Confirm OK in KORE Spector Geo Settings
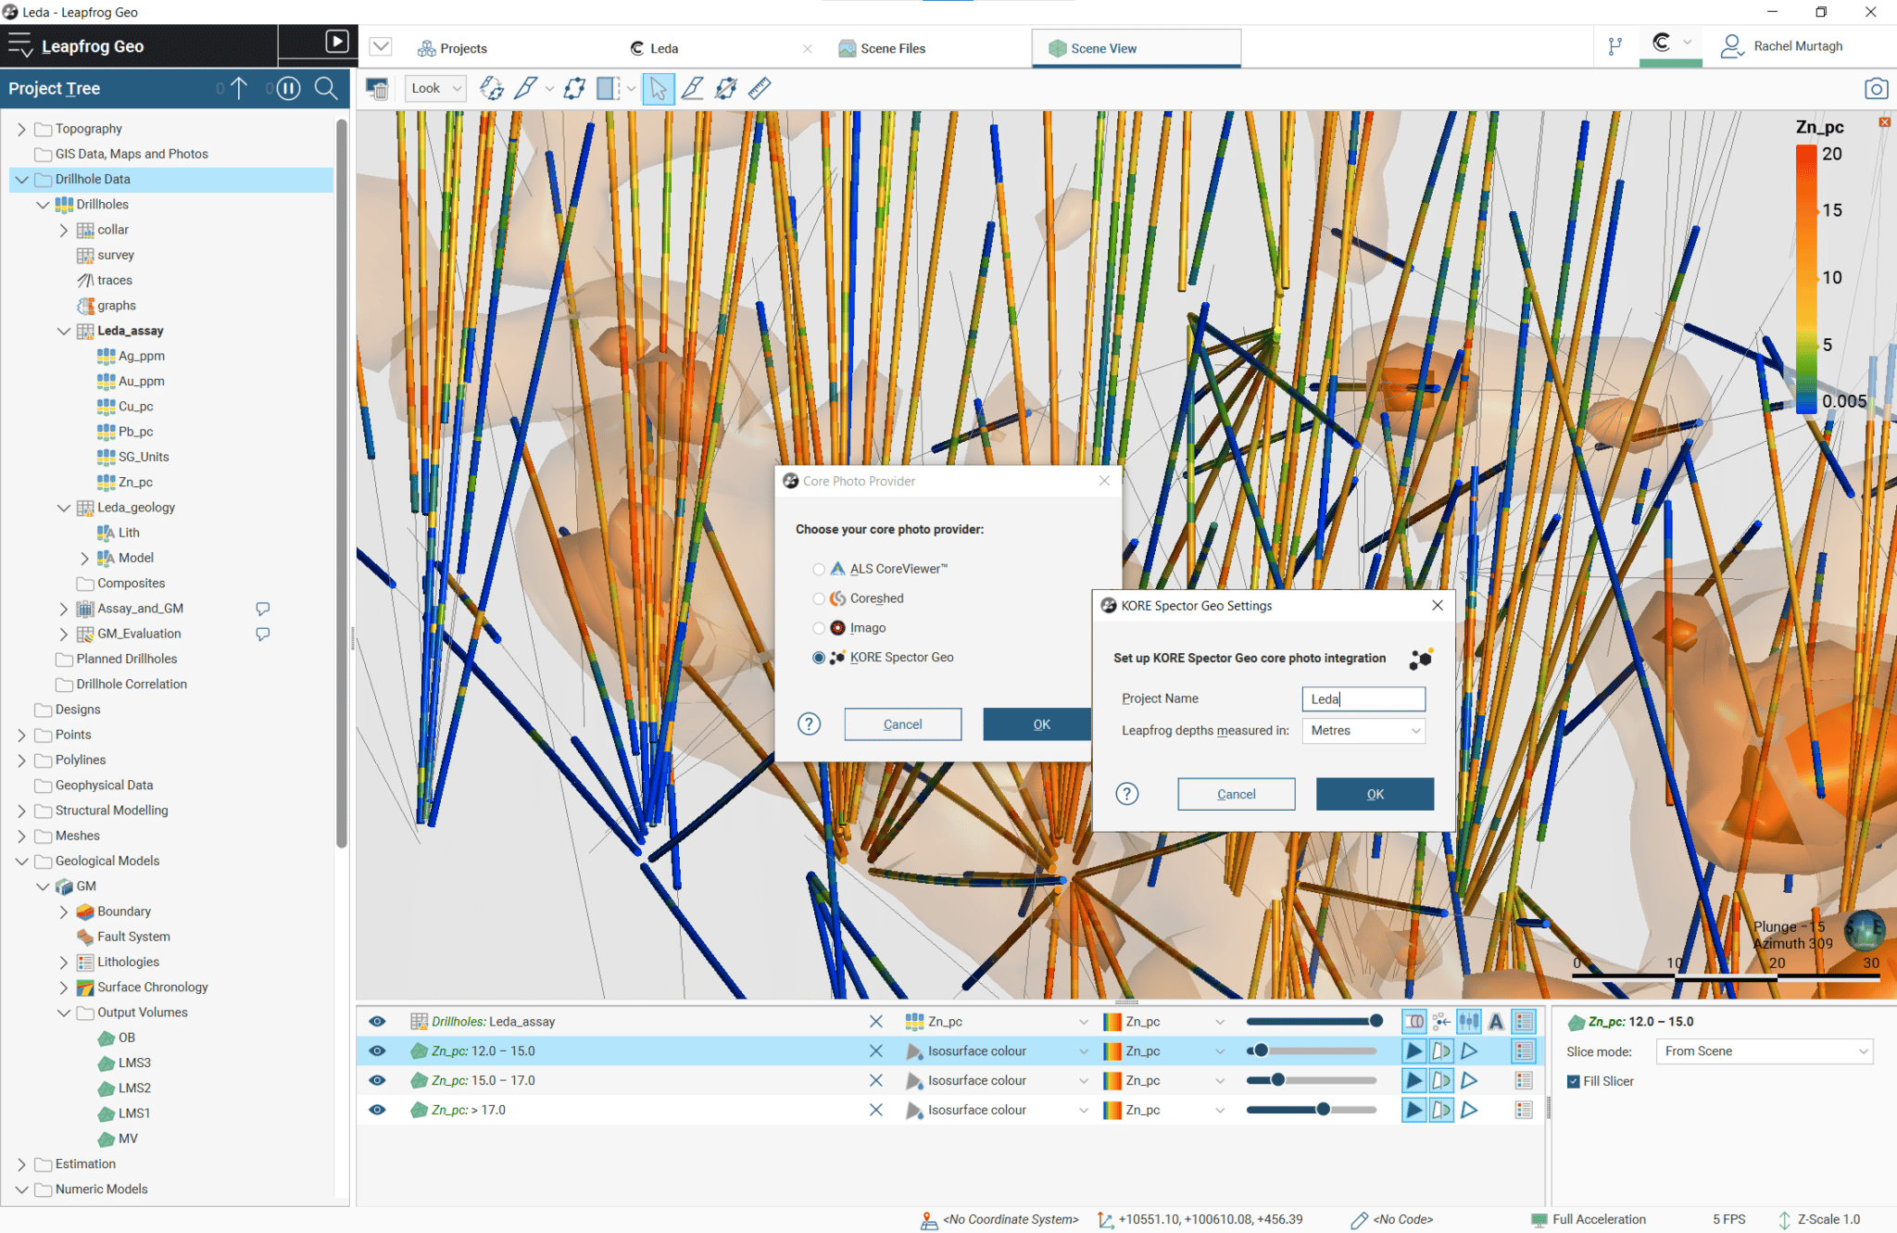Viewport: 1897px width, 1233px height. (x=1376, y=794)
